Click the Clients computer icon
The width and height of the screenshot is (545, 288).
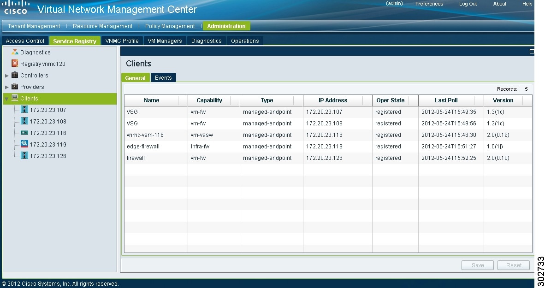pos(15,98)
